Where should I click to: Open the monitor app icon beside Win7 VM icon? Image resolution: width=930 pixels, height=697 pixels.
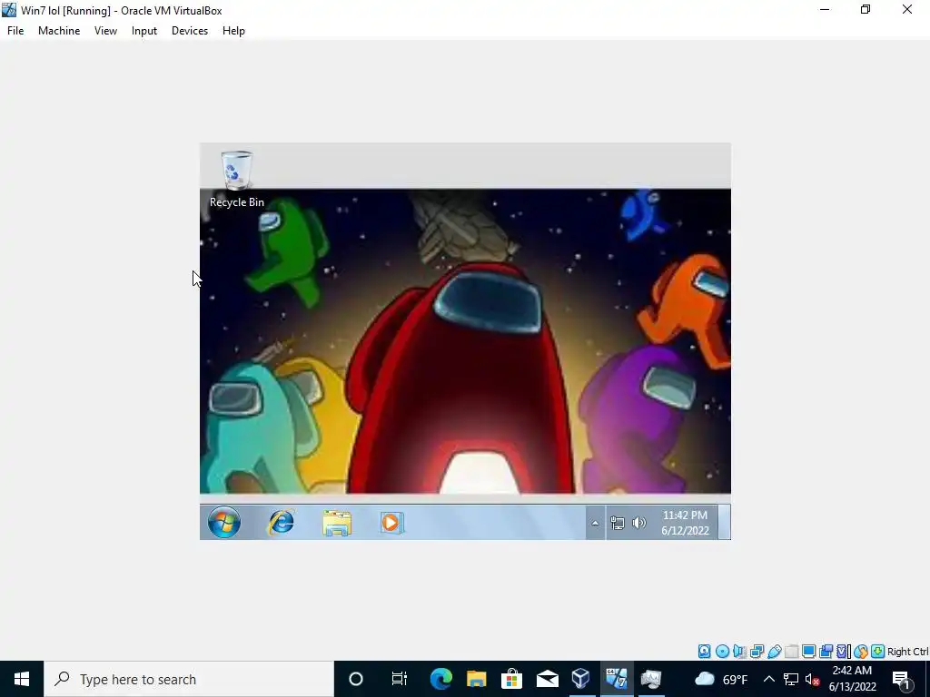650,679
